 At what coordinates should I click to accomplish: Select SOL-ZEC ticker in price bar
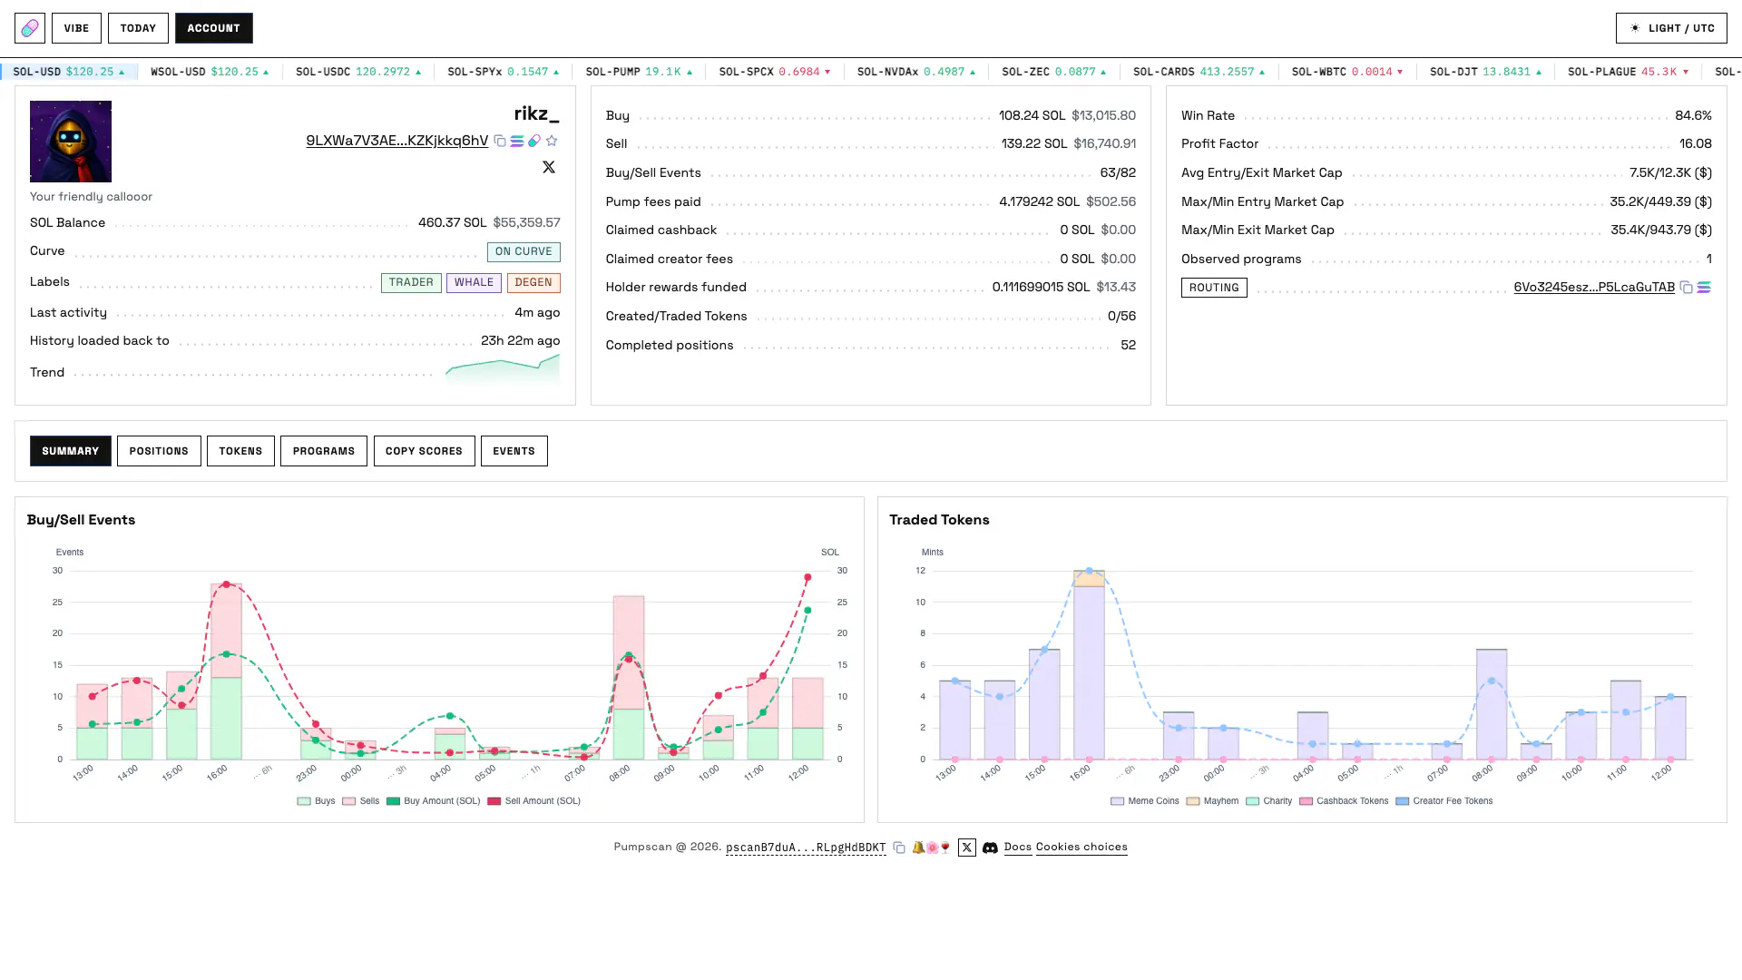click(1054, 72)
